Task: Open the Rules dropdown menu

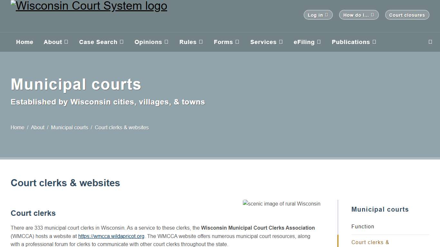Action: tap(191, 42)
